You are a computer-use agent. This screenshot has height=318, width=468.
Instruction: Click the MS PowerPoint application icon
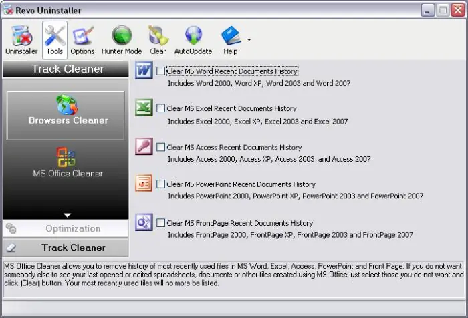[144, 183]
